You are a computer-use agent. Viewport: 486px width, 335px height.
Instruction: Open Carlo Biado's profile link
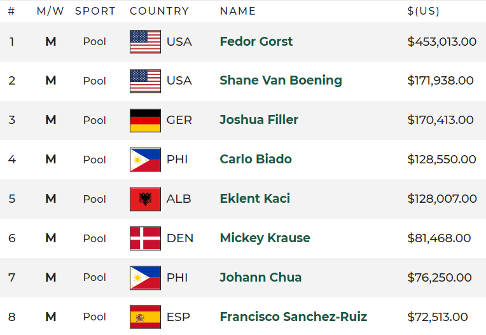(x=256, y=159)
